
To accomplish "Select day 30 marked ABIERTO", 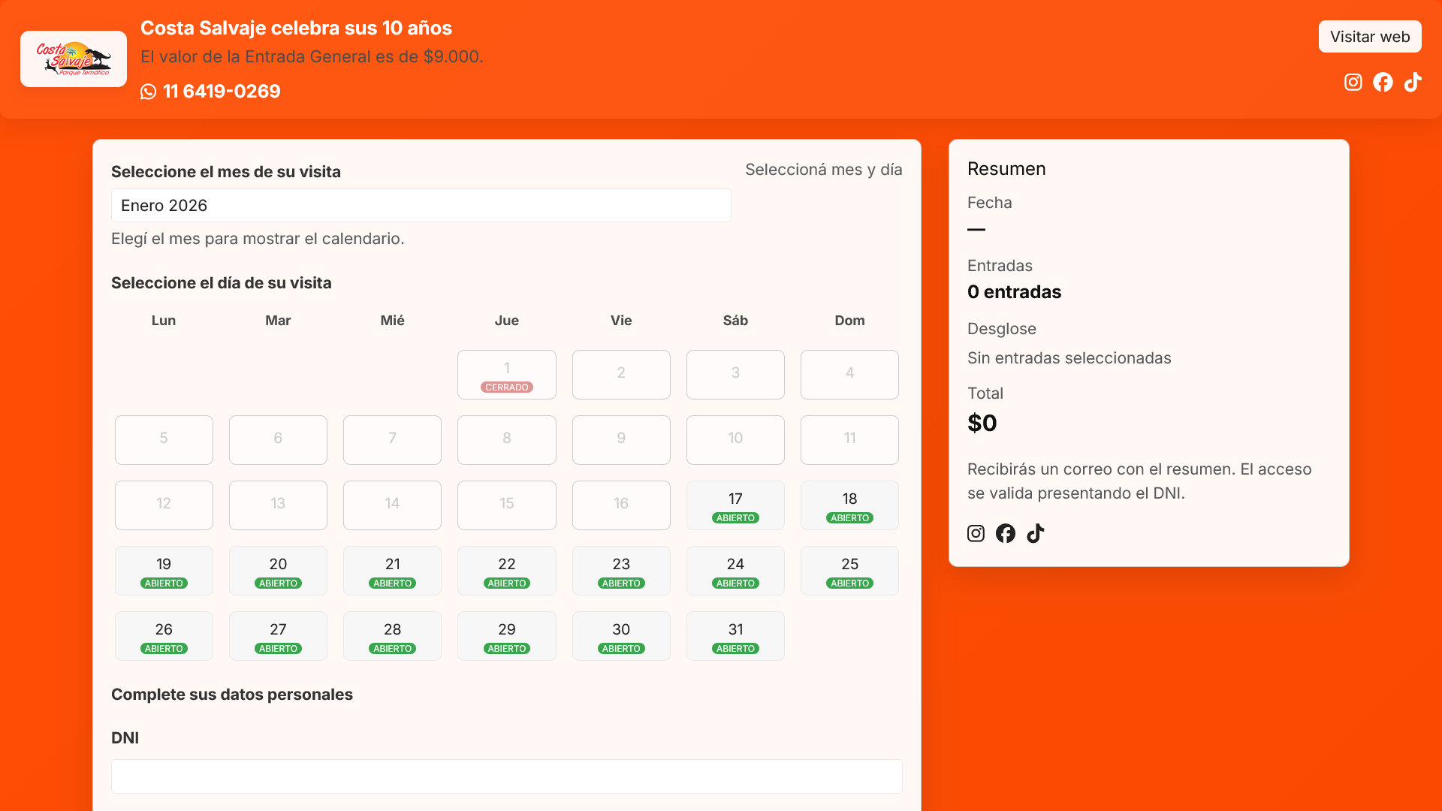I will click(x=621, y=635).
